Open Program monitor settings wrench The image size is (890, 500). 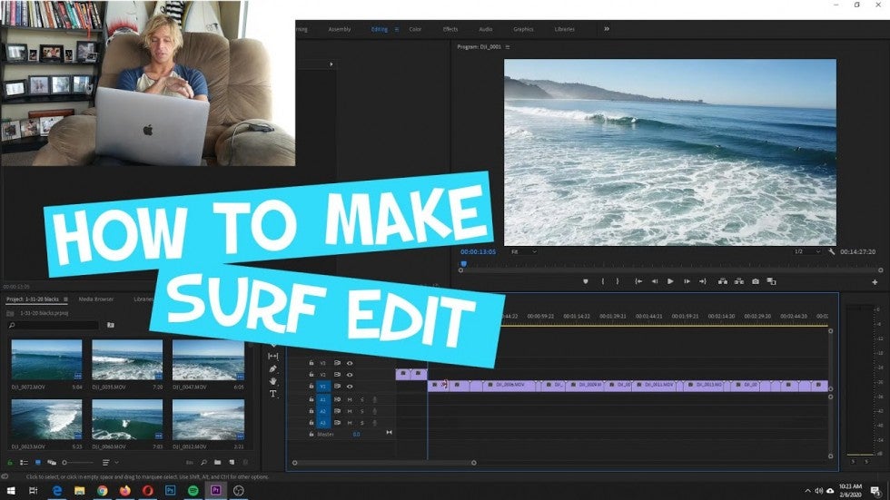[832, 251]
